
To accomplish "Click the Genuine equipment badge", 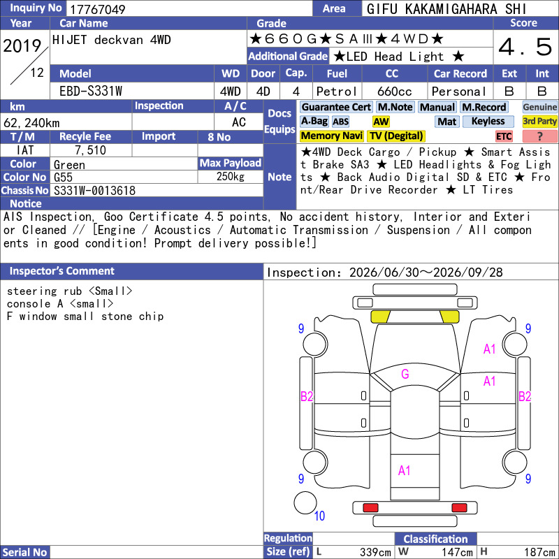I will pyautogui.click(x=539, y=108).
